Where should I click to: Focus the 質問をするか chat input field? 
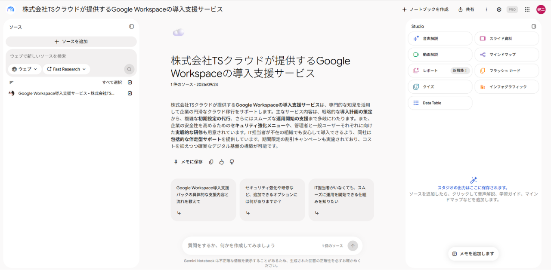pos(252,245)
